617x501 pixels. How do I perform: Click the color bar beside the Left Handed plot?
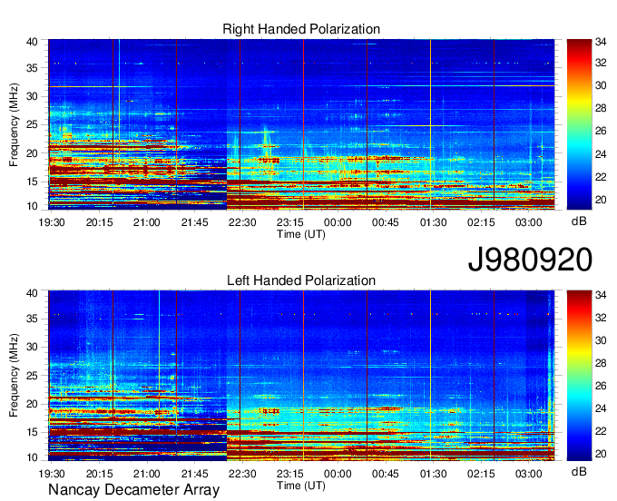pos(579,376)
